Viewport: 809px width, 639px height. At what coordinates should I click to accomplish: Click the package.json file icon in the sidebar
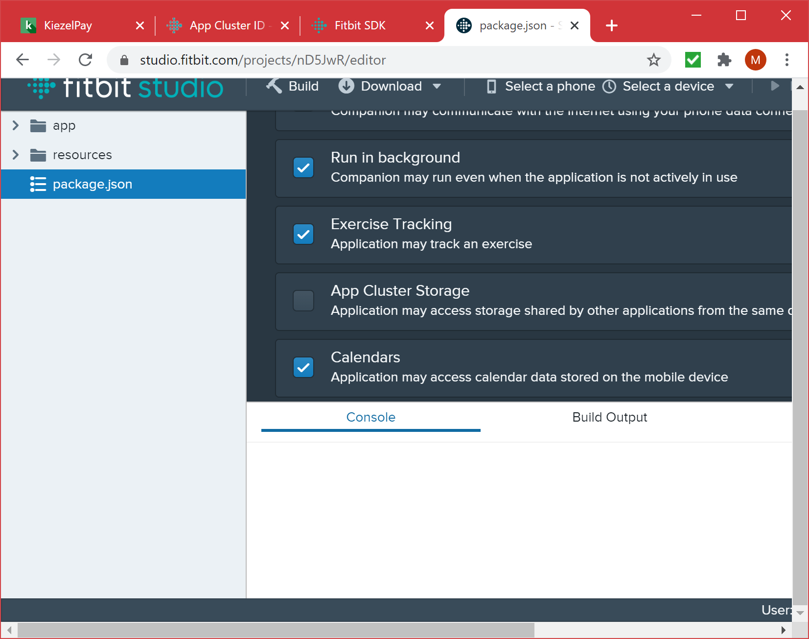click(39, 184)
